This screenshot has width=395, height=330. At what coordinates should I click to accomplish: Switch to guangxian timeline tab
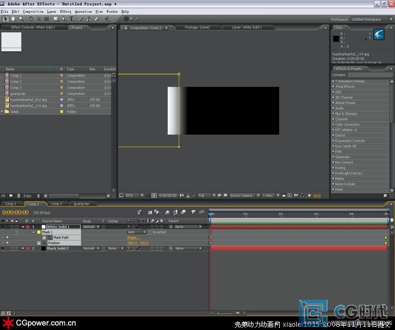[x=81, y=204]
